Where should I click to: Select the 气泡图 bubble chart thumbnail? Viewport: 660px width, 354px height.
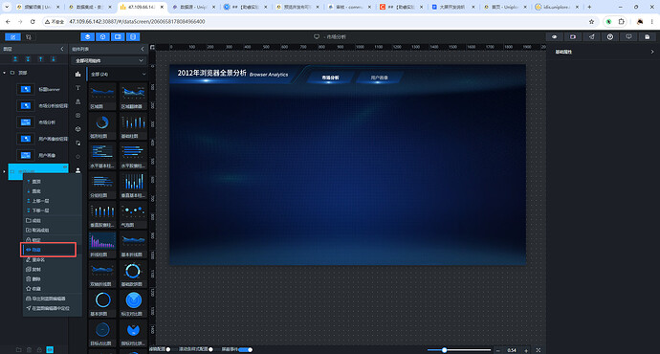[x=133, y=214]
